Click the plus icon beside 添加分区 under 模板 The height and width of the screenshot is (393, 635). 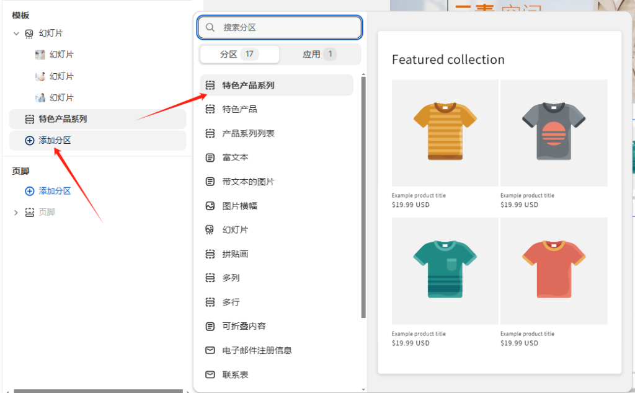point(29,140)
